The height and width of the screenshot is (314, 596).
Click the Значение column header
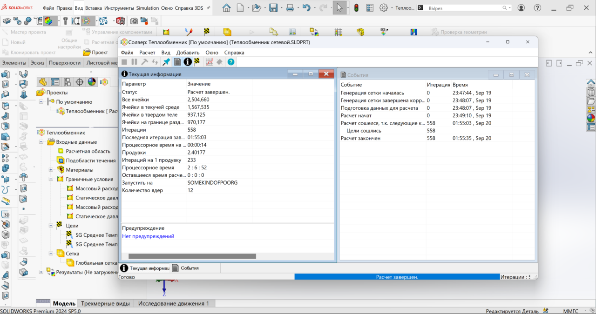click(199, 84)
